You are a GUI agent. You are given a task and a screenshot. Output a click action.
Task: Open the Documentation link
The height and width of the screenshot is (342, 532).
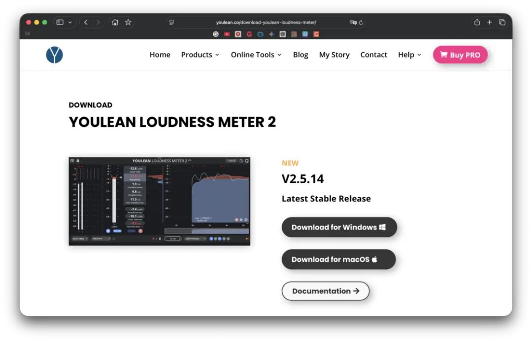click(x=326, y=291)
